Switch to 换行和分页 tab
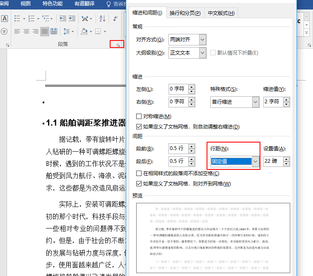Screen dimensions: 313x276 pyautogui.click(x=185, y=13)
